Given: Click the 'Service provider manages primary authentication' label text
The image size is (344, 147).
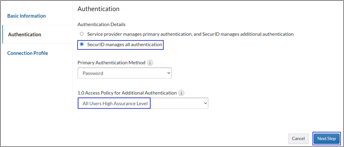Looking at the screenshot, I should click(x=190, y=34).
